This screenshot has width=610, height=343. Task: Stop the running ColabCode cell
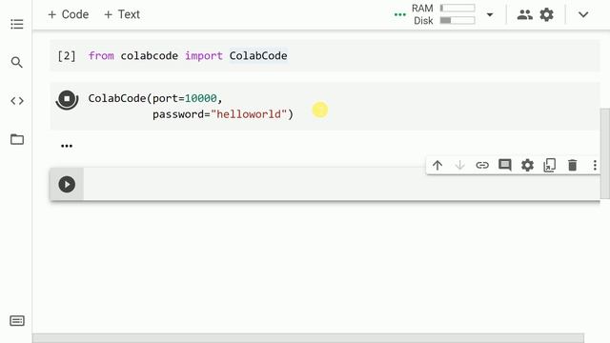(x=67, y=99)
